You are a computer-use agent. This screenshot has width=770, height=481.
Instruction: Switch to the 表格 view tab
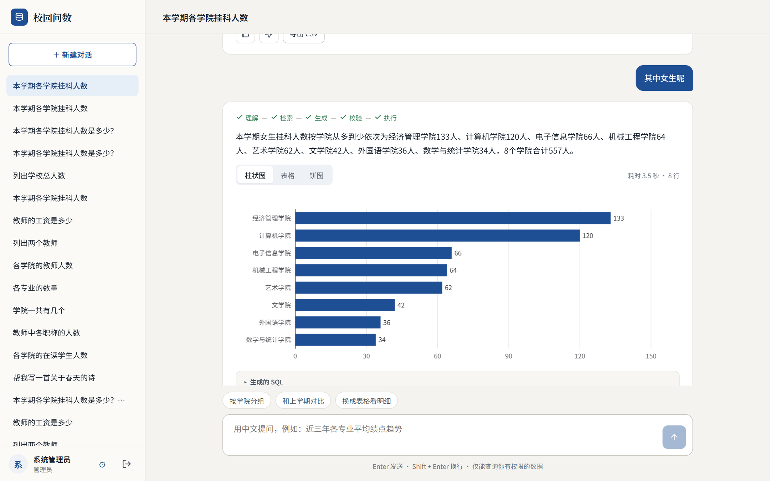coord(288,175)
